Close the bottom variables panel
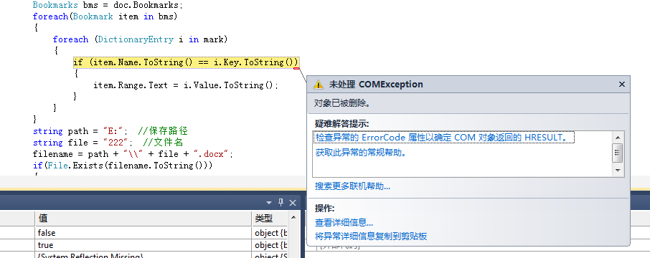 click(x=293, y=203)
